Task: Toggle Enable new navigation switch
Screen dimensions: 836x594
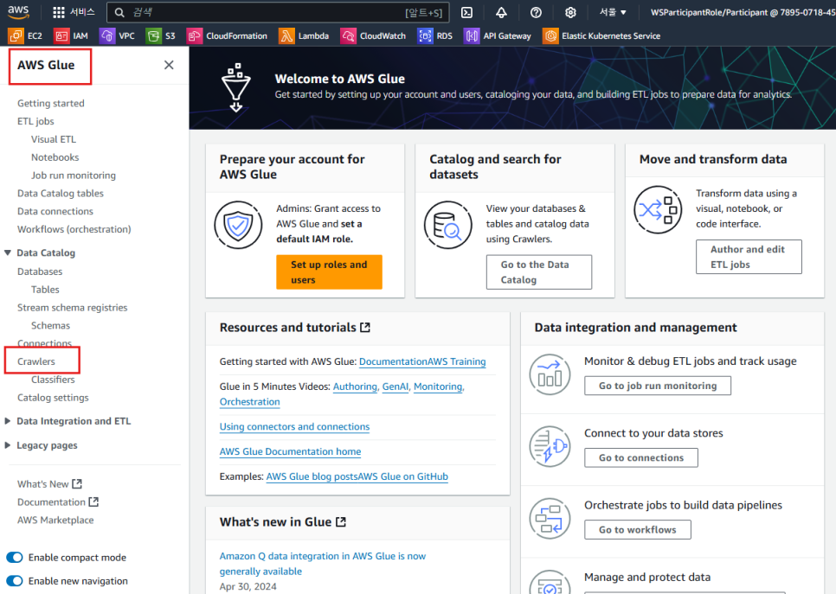Action: tap(15, 581)
